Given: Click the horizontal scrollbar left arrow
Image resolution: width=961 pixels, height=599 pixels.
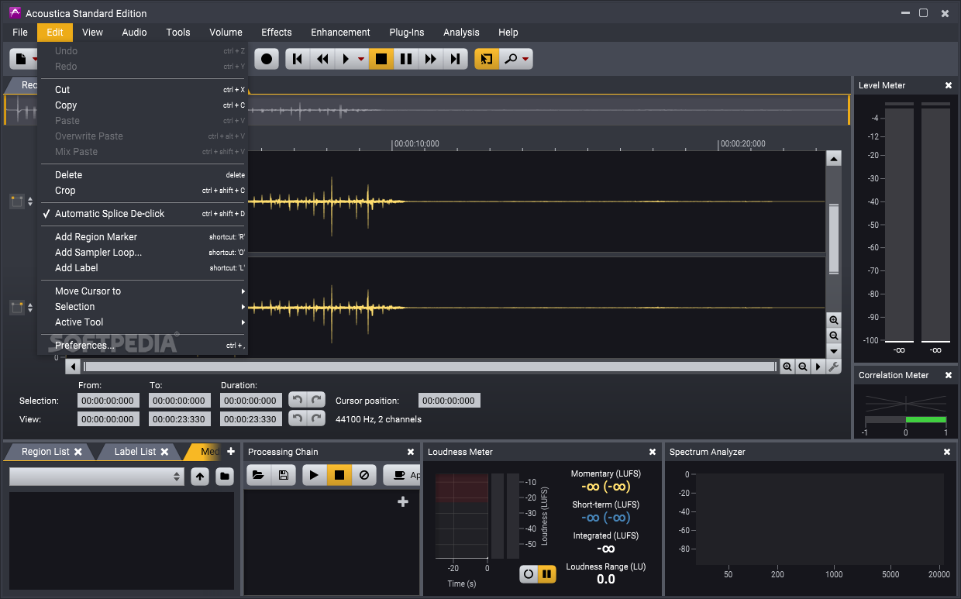Looking at the screenshot, I should pos(74,367).
